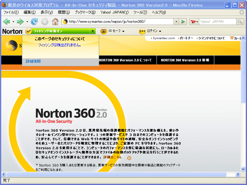
Task: Click the Go arrow next to address bar
Action: 183,22
